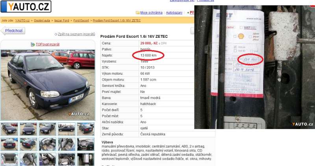Go to the previous ad with Předchozí
Screen dimensions: 315x166
pyautogui.click(x=13, y=31)
